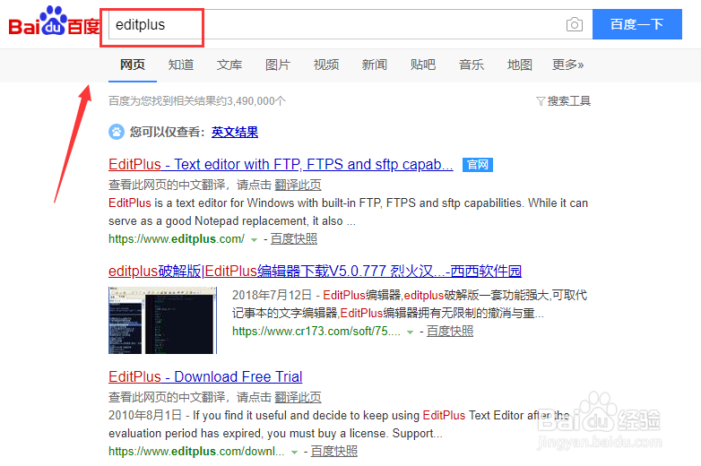Click 翻译此页 under the first result

[x=298, y=185]
